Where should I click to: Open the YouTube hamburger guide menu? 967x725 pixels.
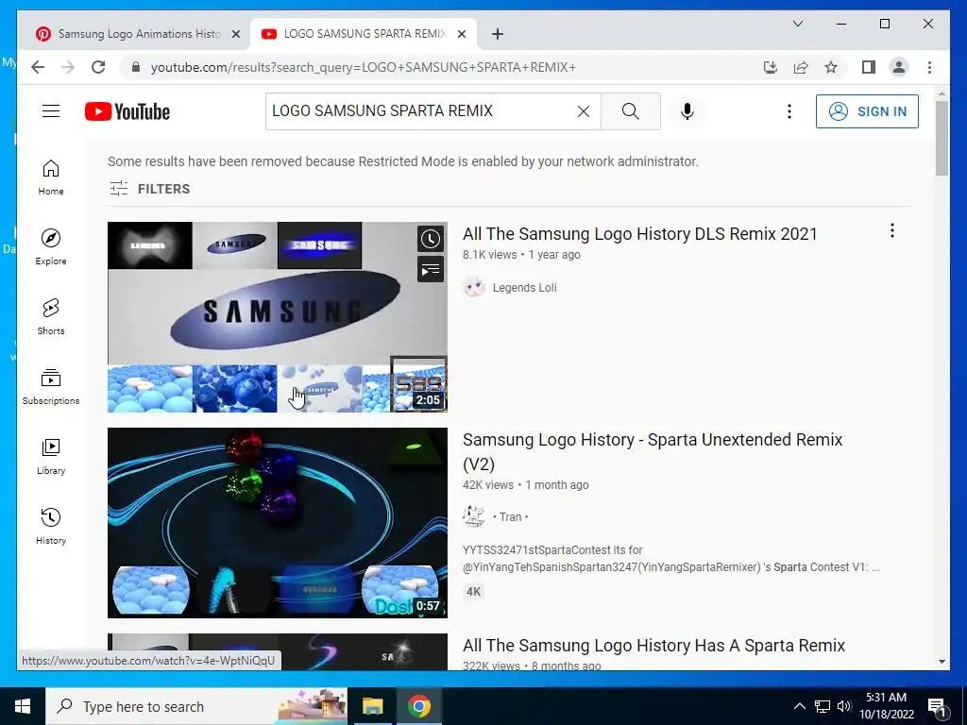tap(51, 111)
